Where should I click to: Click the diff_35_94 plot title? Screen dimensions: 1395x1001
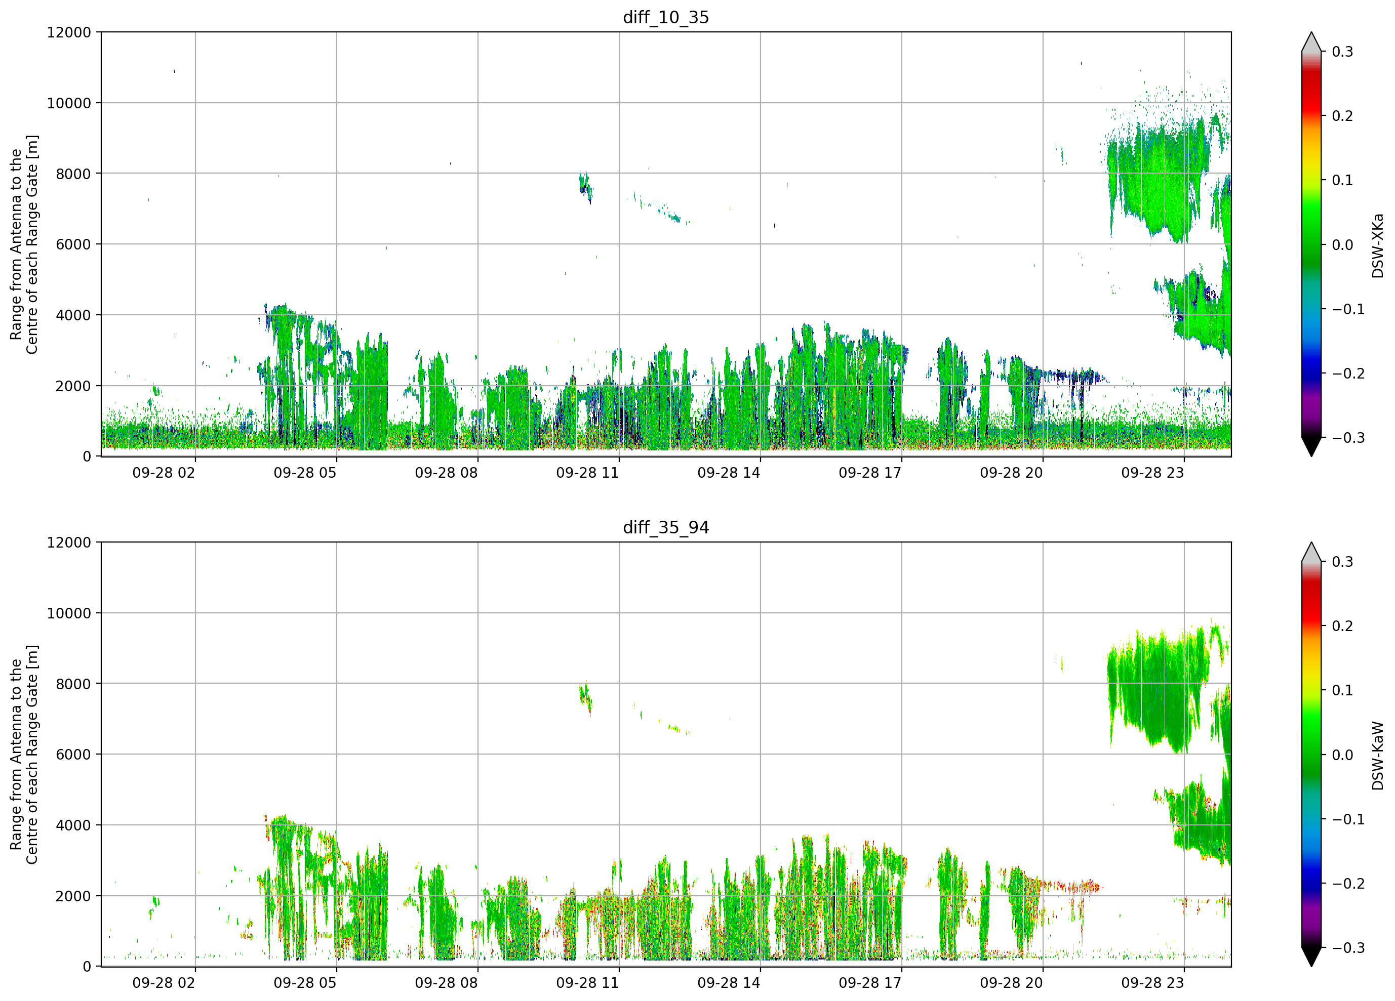click(666, 527)
